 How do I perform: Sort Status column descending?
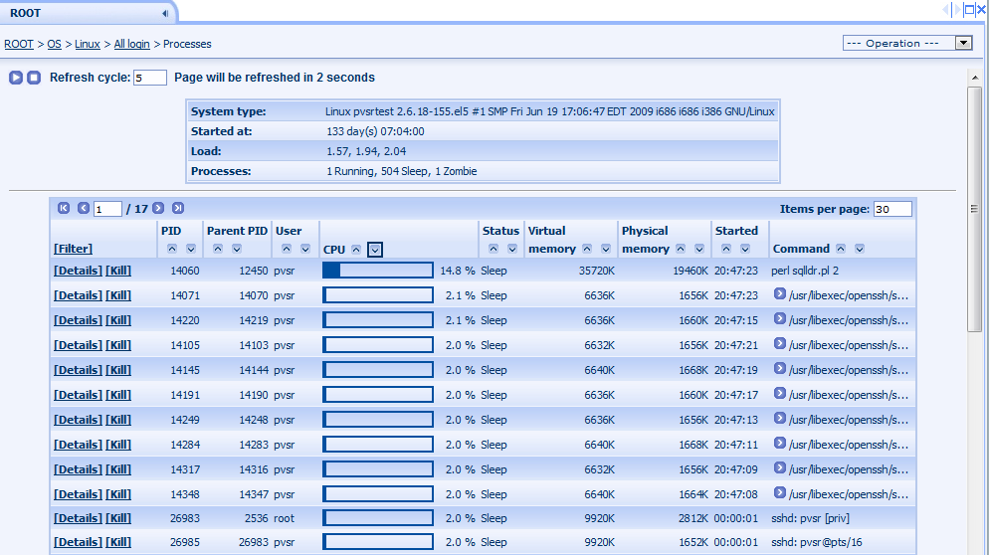[x=512, y=249]
